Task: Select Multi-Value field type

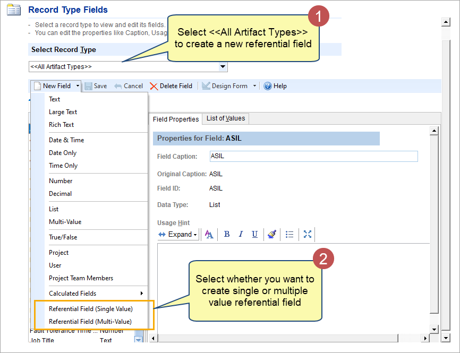Action: [65, 222]
